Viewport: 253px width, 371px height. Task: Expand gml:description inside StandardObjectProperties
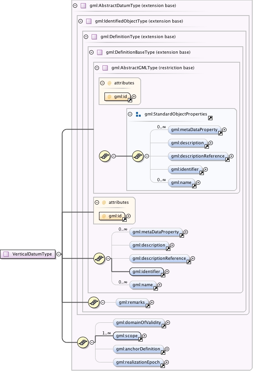click(x=211, y=143)
